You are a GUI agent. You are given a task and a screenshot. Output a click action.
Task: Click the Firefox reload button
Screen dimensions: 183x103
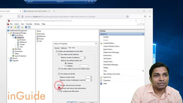click(1, 17)
